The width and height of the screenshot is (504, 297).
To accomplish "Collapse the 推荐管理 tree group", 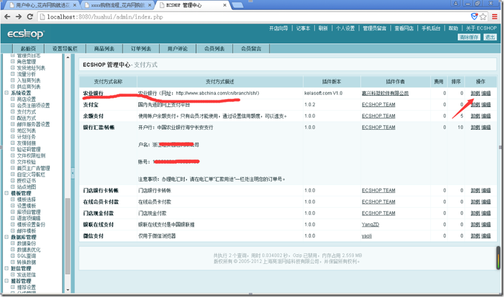I will click(x=6, y=281).
